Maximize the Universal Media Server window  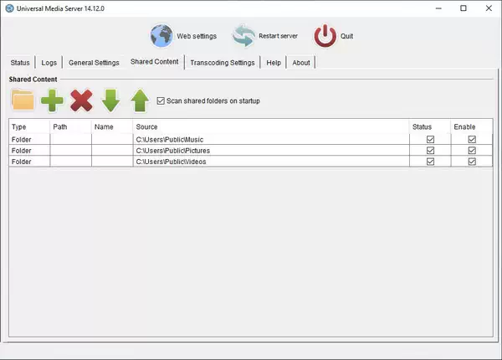click(464, 8)
